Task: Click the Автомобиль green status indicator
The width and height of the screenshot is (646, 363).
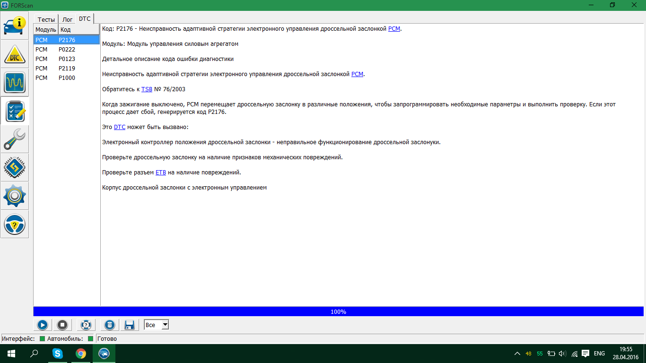Action: [x=90, y=338]
